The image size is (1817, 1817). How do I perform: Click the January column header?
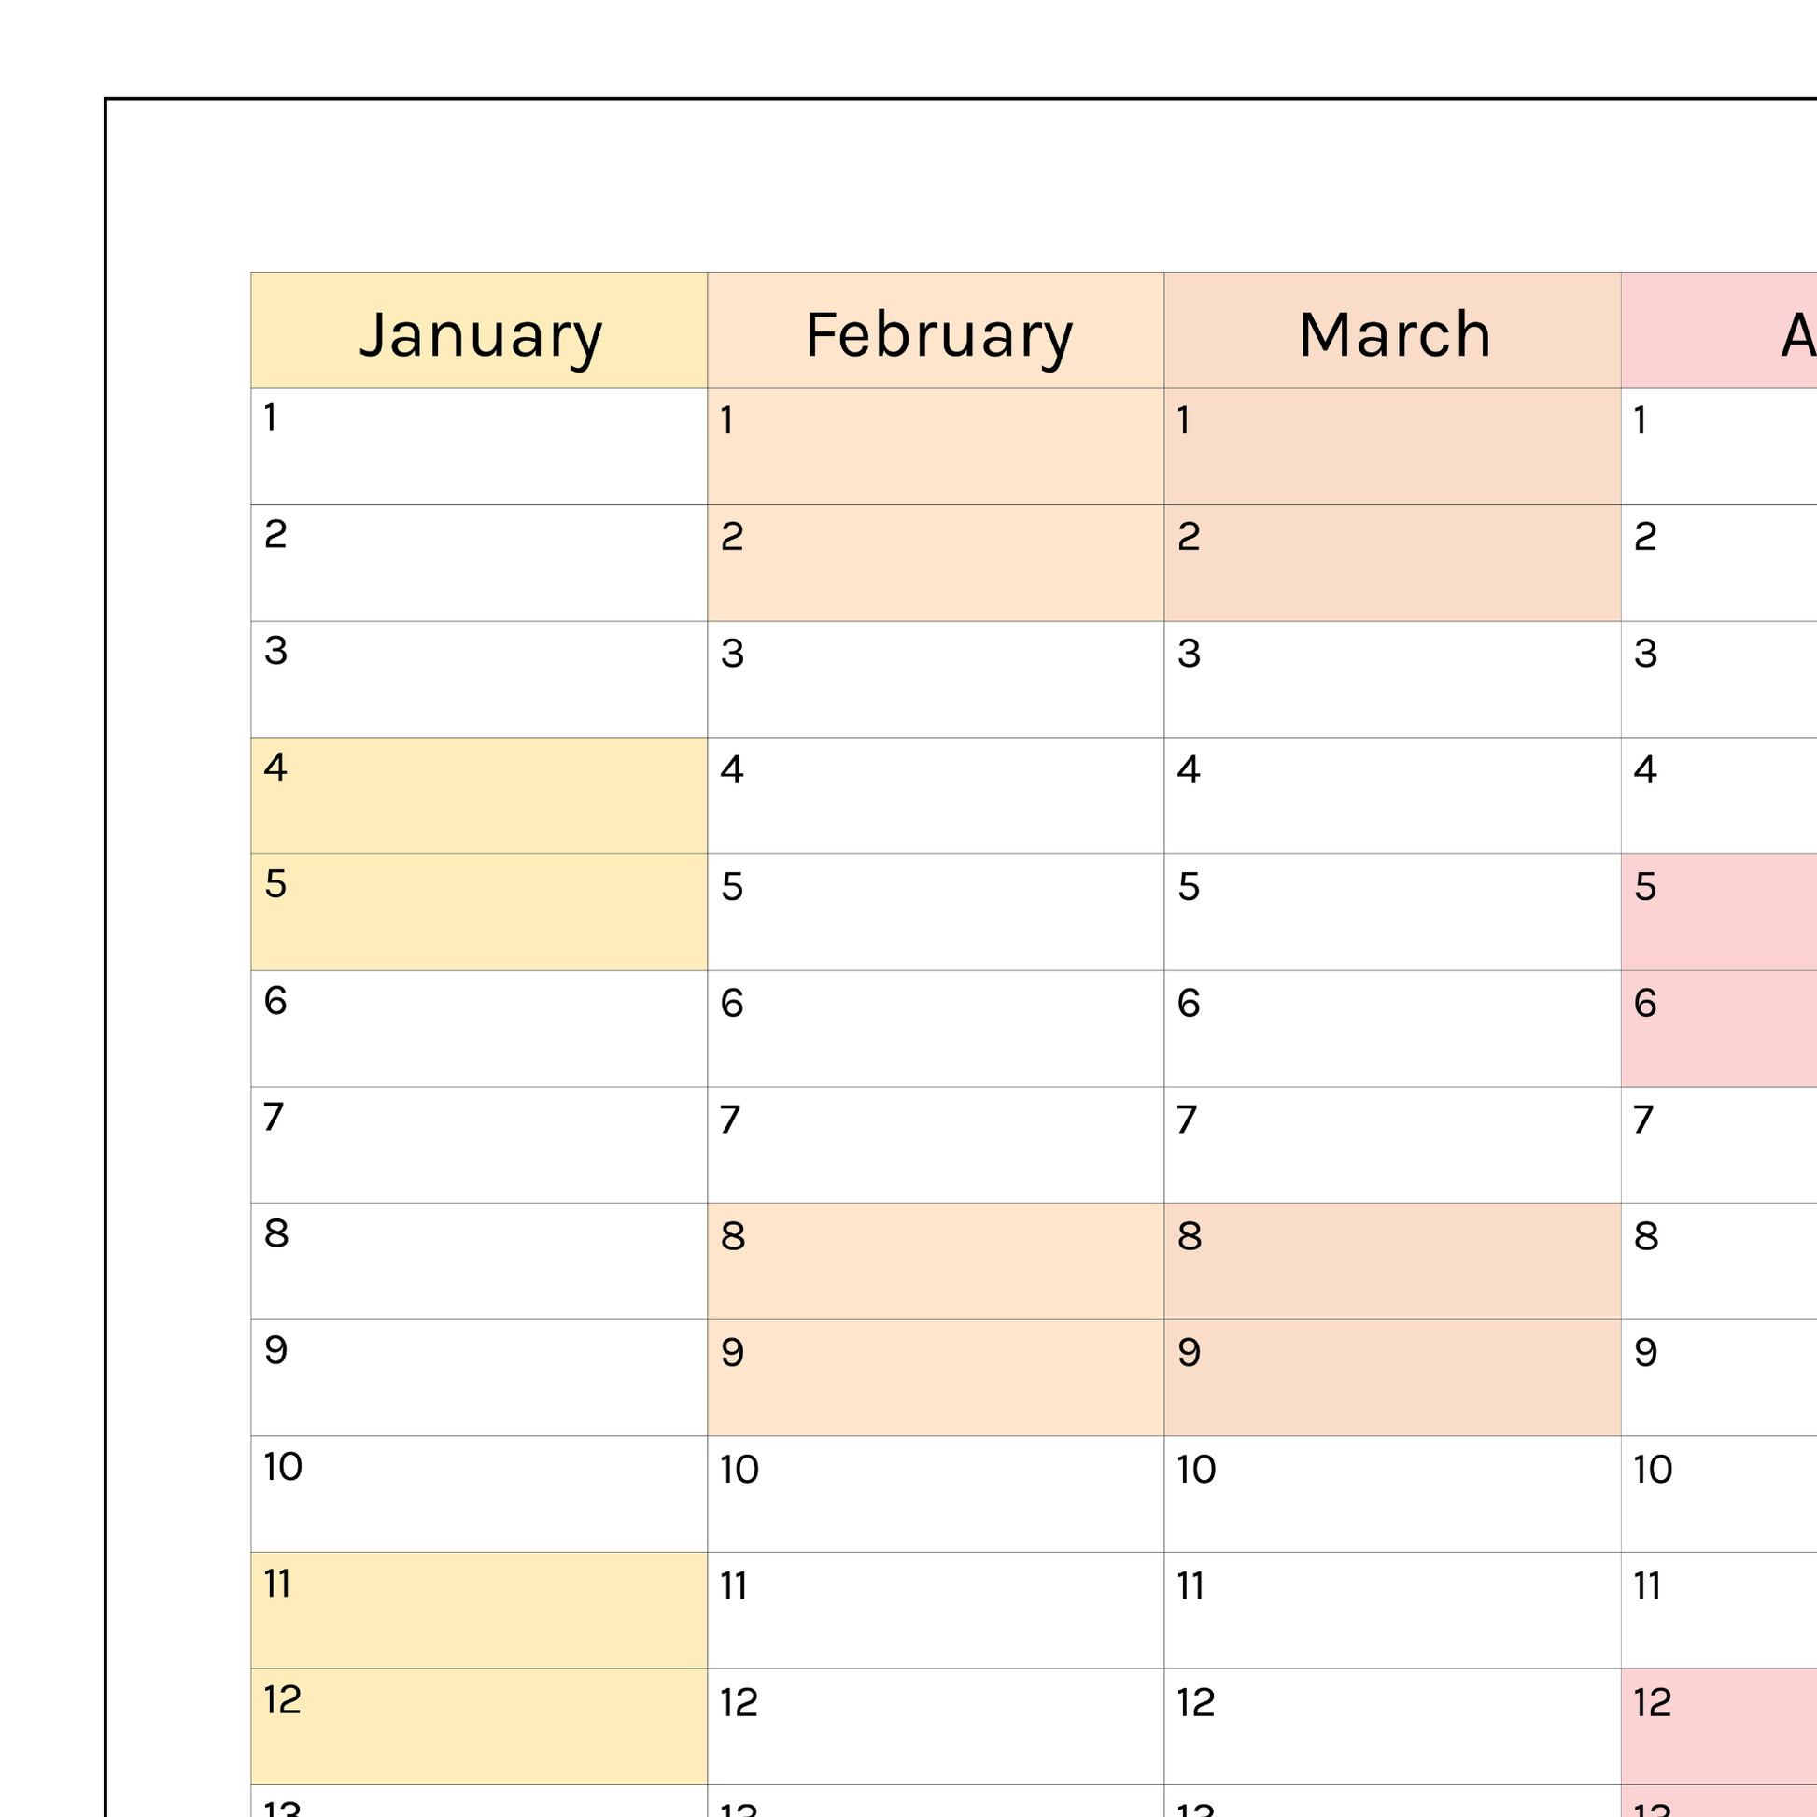point(479,331)
